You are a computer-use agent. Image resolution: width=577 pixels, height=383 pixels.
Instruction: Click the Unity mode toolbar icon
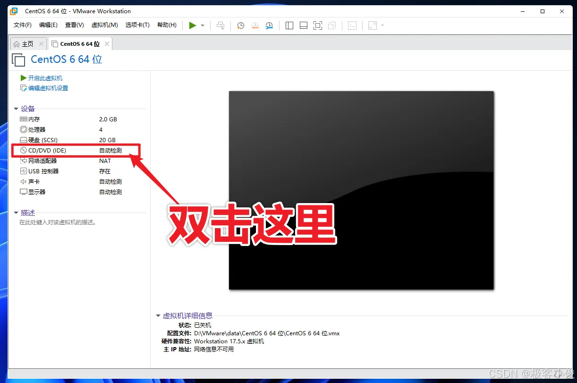point(332,26)
